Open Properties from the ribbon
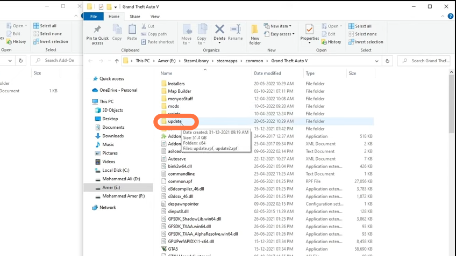The width and height of the screenshot is (456, 256). coord(309,34)
